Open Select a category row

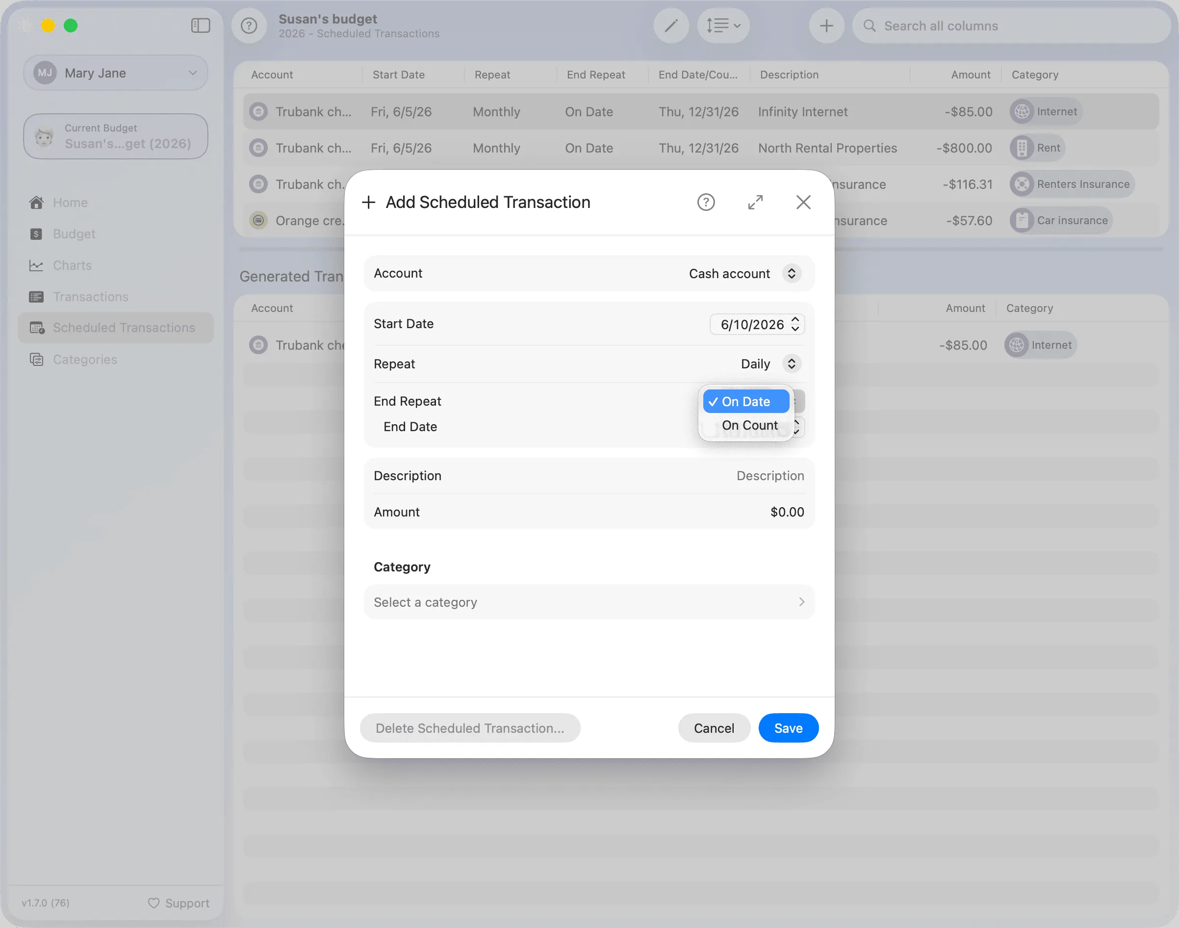pos(589,602)
